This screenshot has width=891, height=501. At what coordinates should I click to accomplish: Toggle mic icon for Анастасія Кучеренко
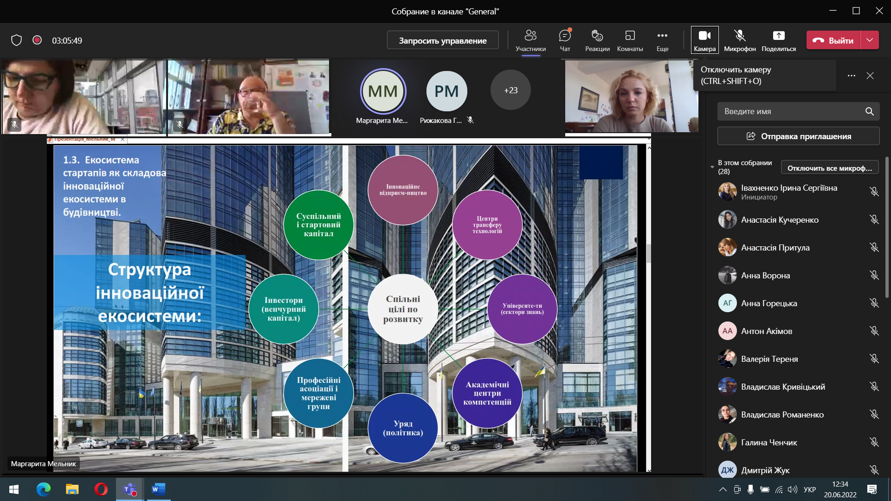pyautogui.click(x=874, y=220)
